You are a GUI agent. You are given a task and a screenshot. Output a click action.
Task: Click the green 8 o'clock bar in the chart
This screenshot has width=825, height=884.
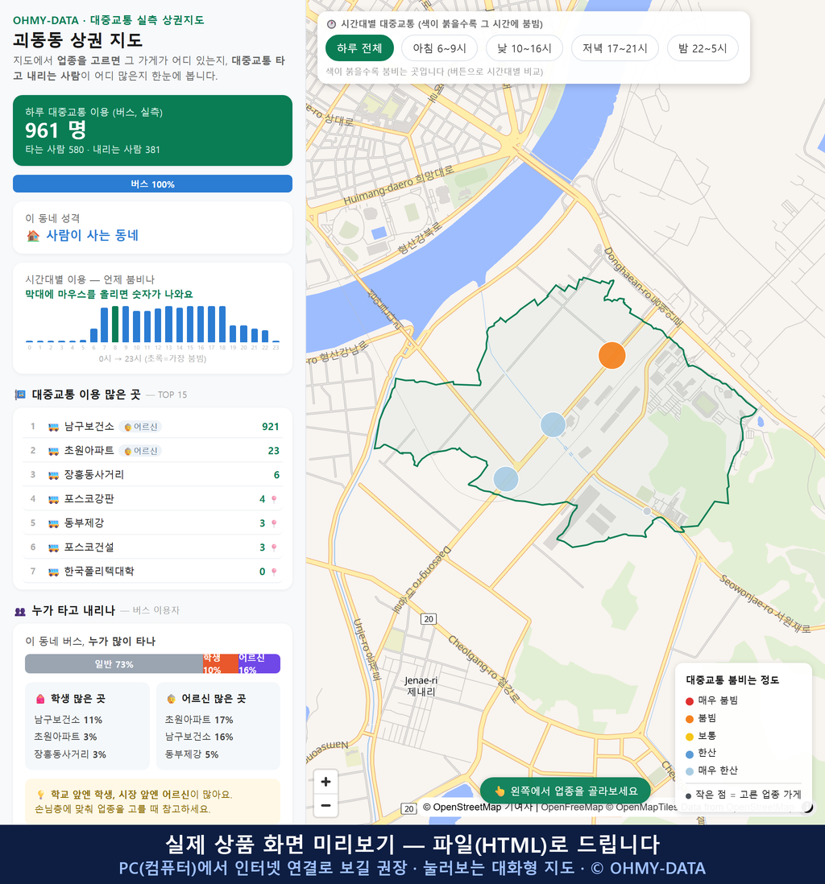point(115,324)
